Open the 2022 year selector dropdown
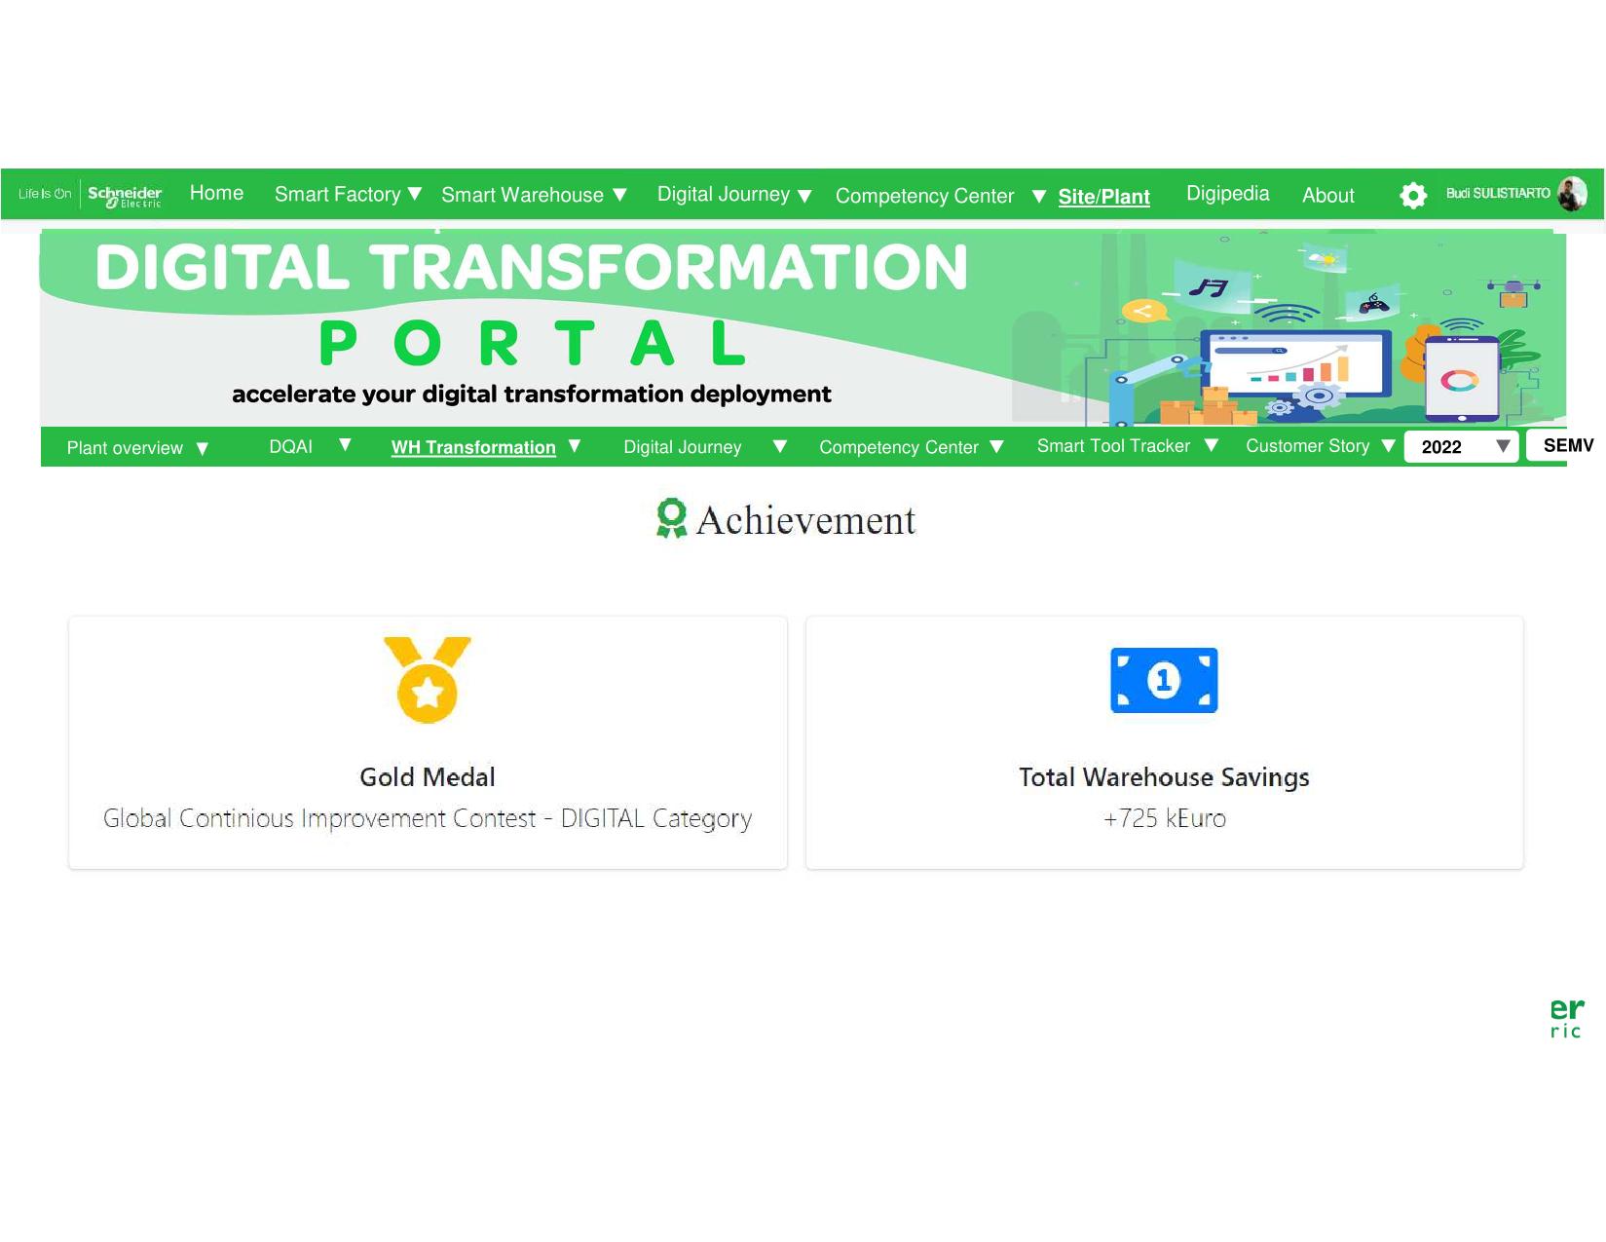This screenshot has width=1606, height=1242. pyautogui.click(x=1462, y=446)
